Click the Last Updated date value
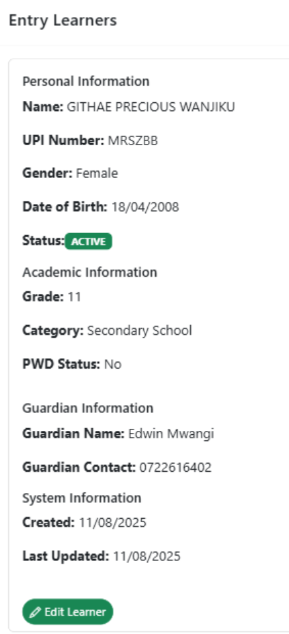 [x=147, y=556]
